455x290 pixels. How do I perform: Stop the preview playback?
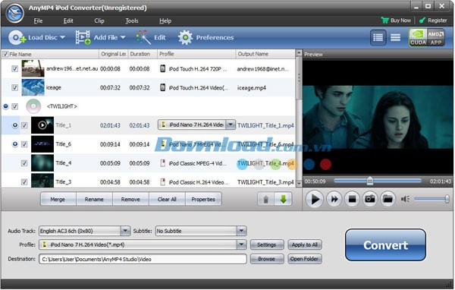352,199
